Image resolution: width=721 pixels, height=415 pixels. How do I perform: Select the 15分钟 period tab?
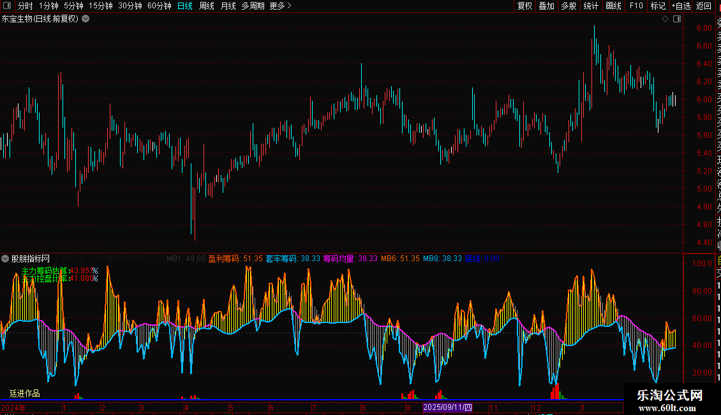(101, 6)
